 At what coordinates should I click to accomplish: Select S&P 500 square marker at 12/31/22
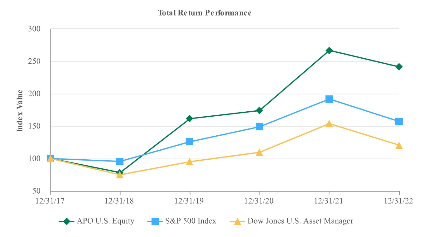399,122
